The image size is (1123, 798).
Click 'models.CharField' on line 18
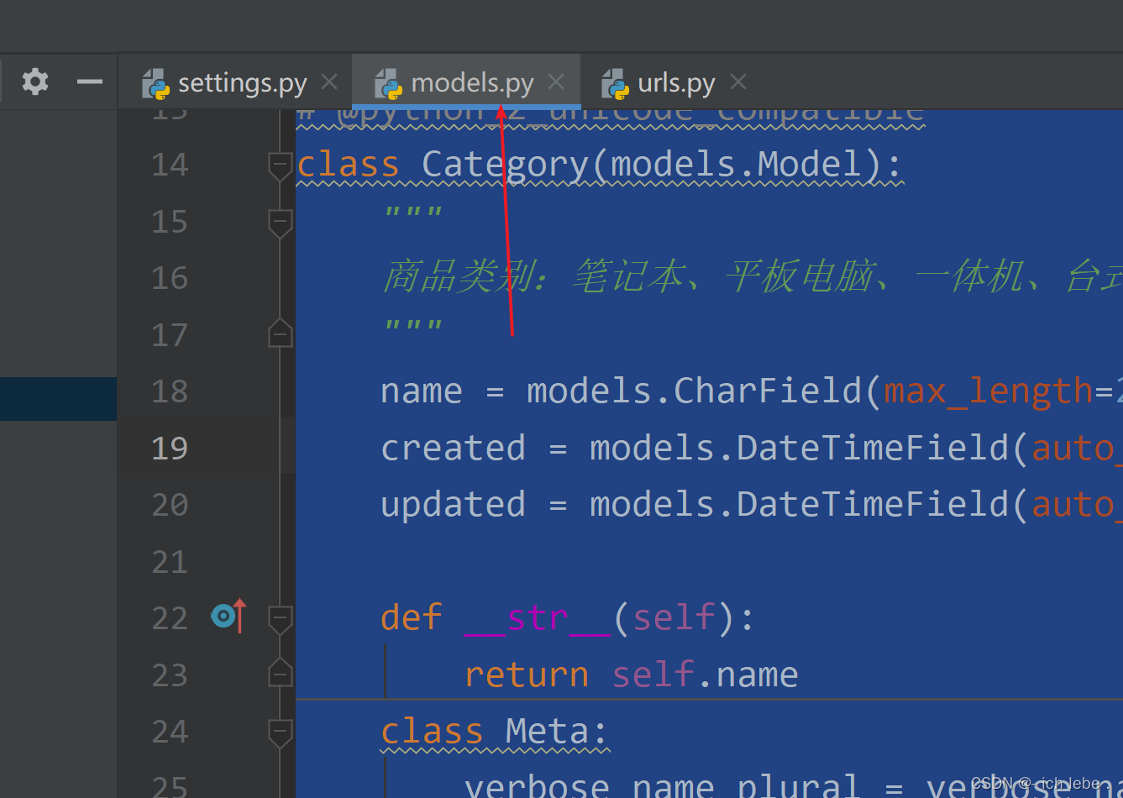pyautogui.click(x=695, y=391)
